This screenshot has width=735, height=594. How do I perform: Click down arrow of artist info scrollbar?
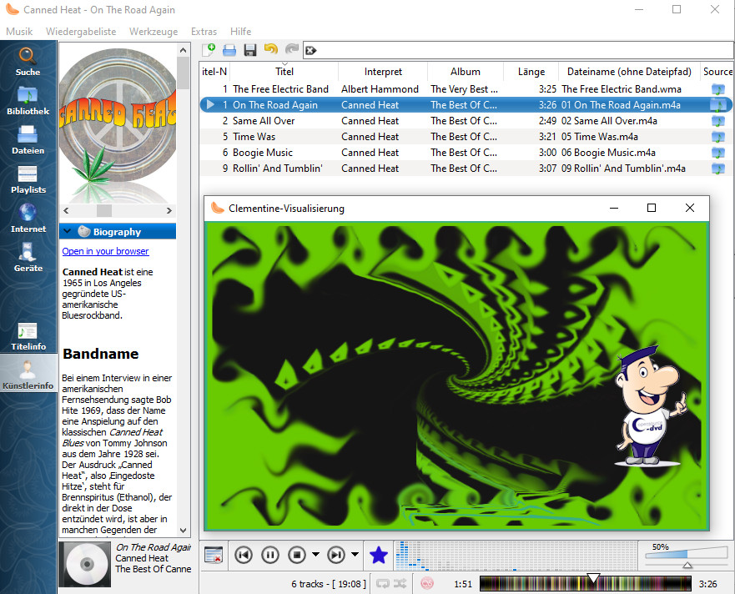click(184, 531)
